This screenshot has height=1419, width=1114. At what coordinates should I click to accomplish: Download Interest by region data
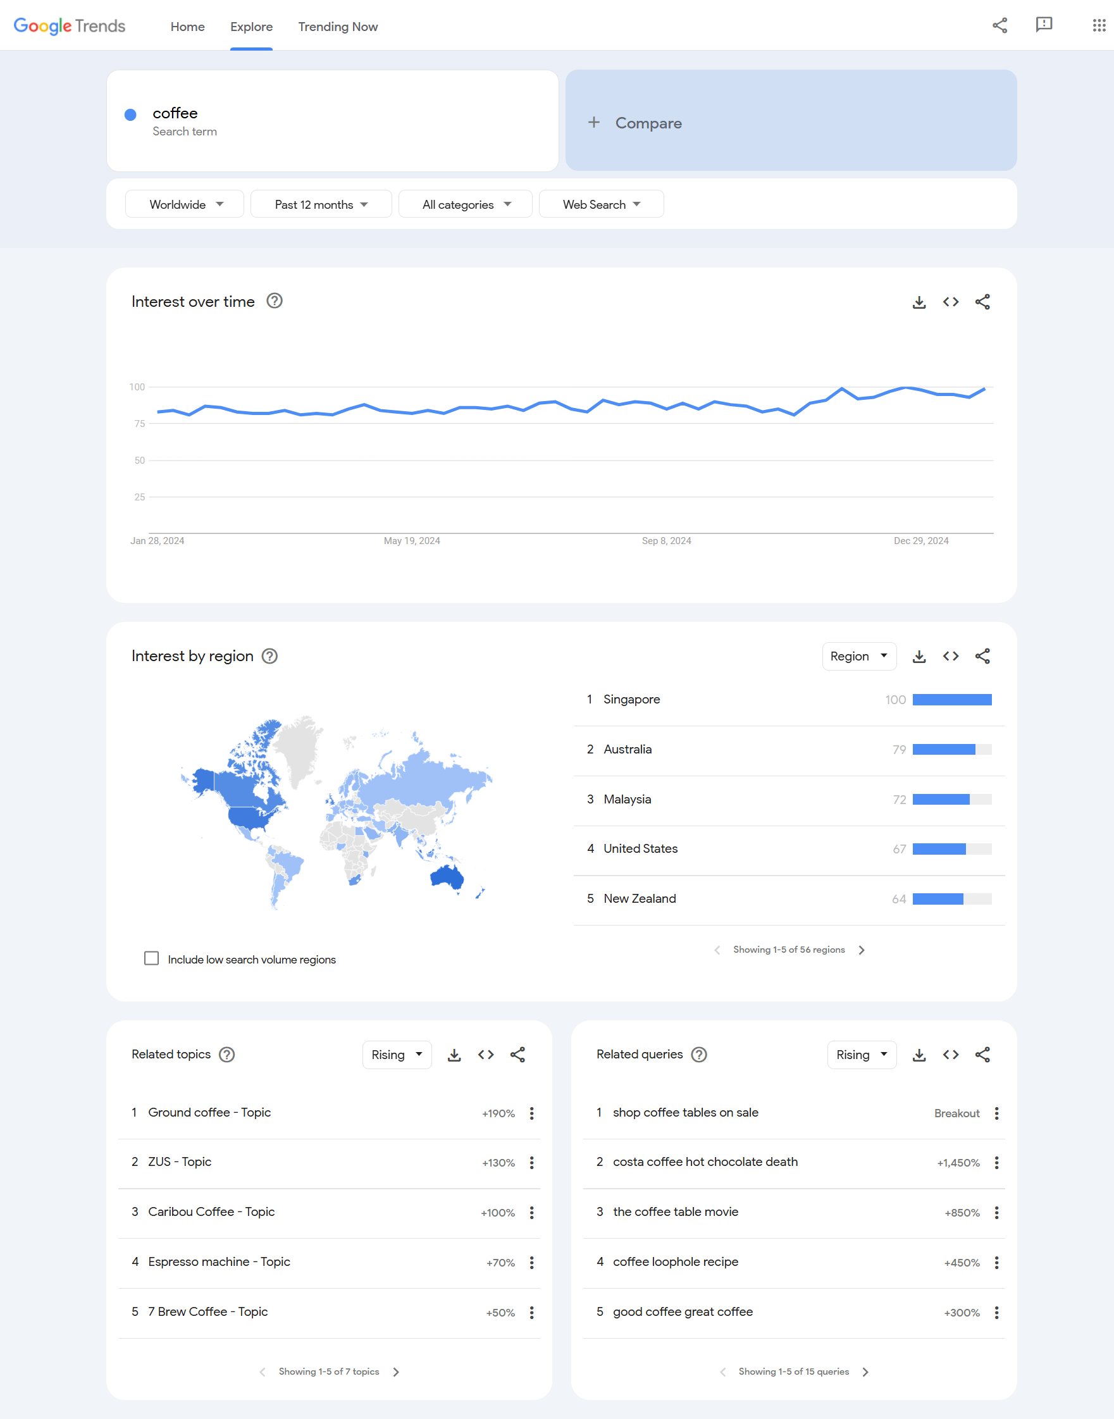pyautogui.click(x=919, y=656)
